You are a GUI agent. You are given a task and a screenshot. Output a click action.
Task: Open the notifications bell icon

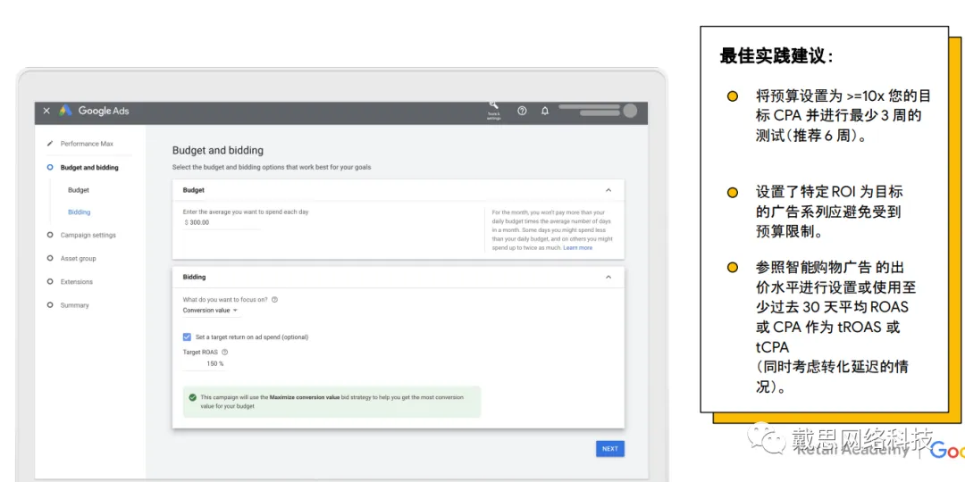[x=545, y=112]
